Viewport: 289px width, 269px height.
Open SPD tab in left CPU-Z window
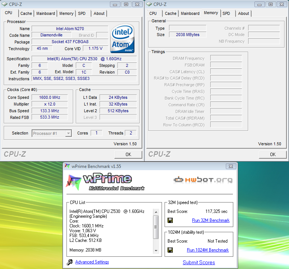[82, 13]
